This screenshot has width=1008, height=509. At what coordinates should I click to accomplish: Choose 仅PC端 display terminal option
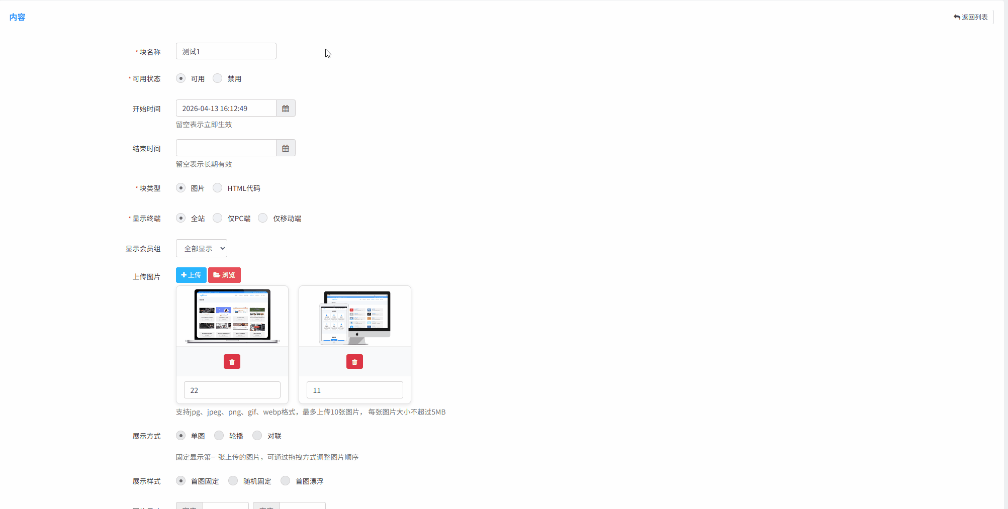coord(218,218)
